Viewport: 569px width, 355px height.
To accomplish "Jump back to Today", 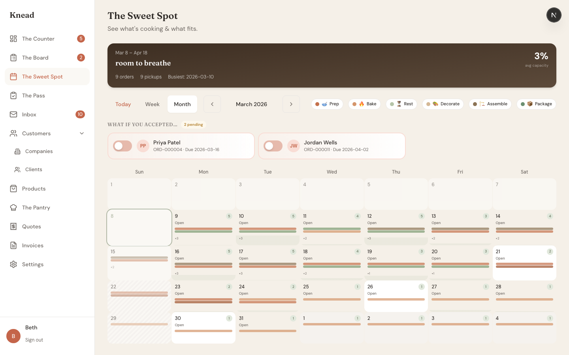I will tap(123, 104).
